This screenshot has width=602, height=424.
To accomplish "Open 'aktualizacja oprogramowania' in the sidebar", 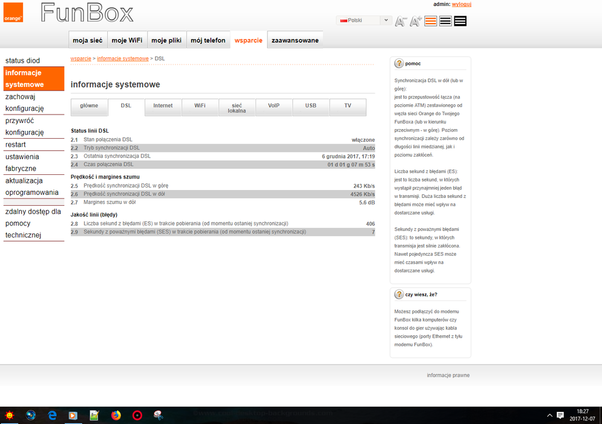I will coord(34,186).
